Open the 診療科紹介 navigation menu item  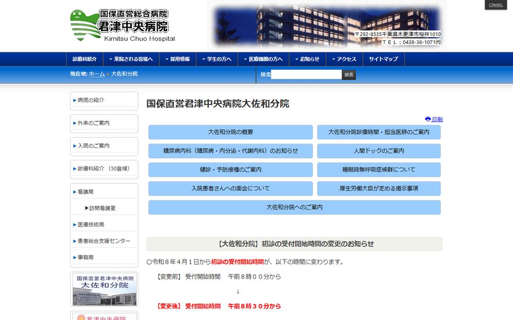[85, 59]
